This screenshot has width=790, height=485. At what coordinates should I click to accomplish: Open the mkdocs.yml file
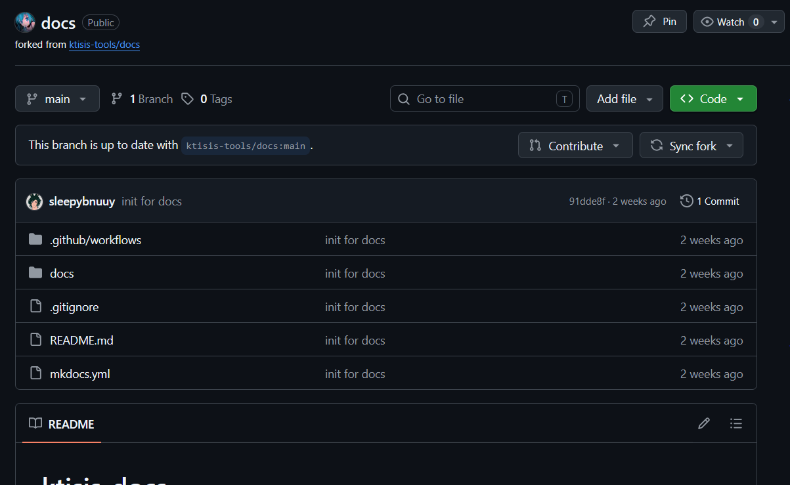(x=80, y=373)
